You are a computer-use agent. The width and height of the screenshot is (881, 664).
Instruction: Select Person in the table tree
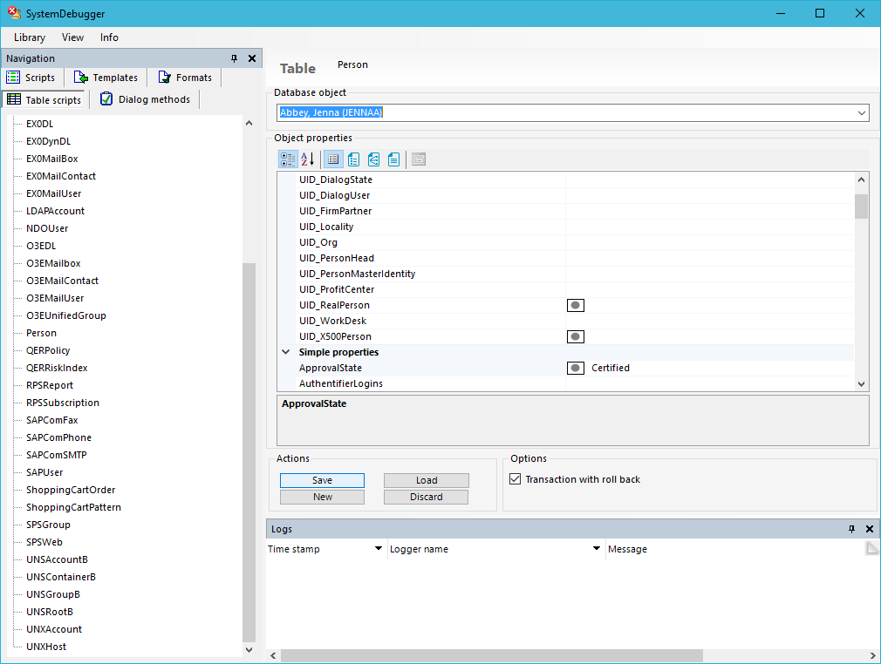tap(42, 333)
